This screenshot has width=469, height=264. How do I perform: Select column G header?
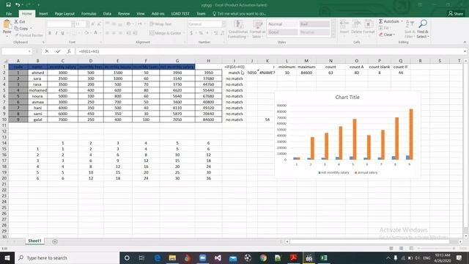(x=177, y=61)
